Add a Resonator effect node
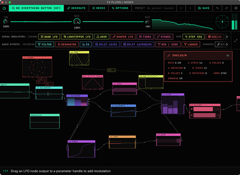The height and width of the screenshot is (175, 240). 67,44
